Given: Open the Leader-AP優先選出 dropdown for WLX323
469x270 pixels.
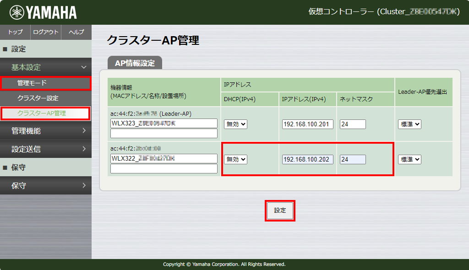Looking at the screenshot, I should click(x=409, y=124).
